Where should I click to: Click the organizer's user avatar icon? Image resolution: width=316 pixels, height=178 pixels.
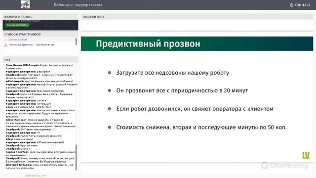6,45
